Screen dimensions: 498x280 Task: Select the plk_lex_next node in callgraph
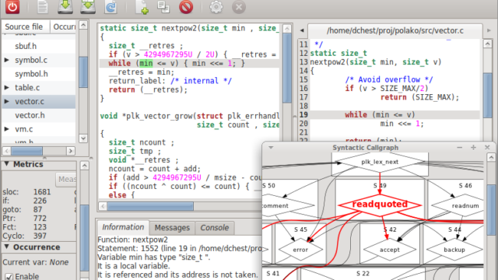[380, 162]
